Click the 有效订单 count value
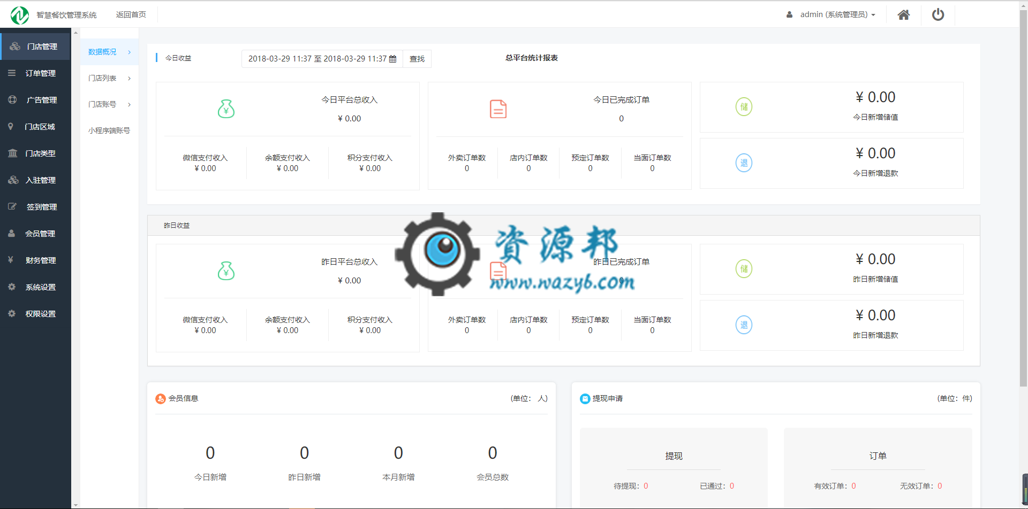This screenshot has width=1028, height=509. [x=853, y=486]
